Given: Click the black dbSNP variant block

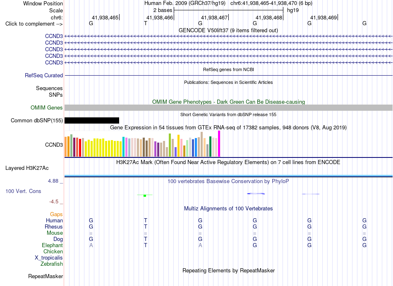Looking at the screenshot, I should click(x=92, y=120).
